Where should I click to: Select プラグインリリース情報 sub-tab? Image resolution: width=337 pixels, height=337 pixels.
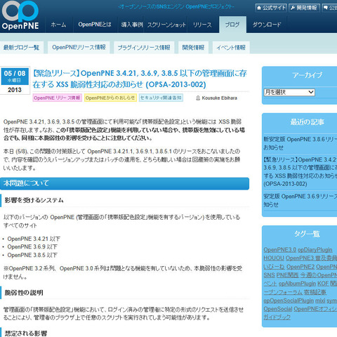pos(144,48)
